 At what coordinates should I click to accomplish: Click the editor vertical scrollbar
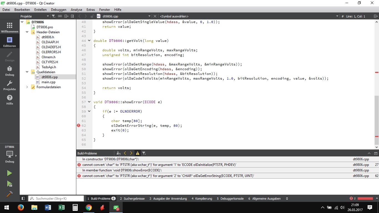(x=377, y=121)
